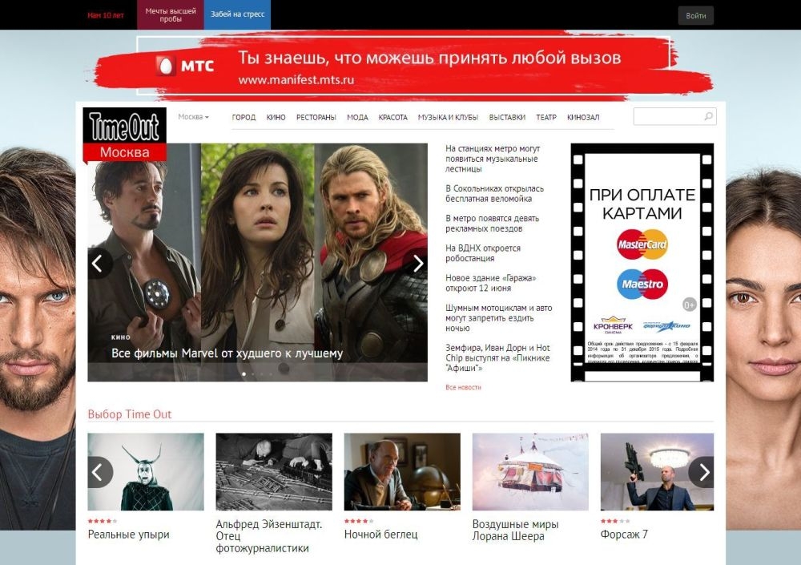
Task: Click the star rating under Ночной беглец
Action: (x=359, y=521)
